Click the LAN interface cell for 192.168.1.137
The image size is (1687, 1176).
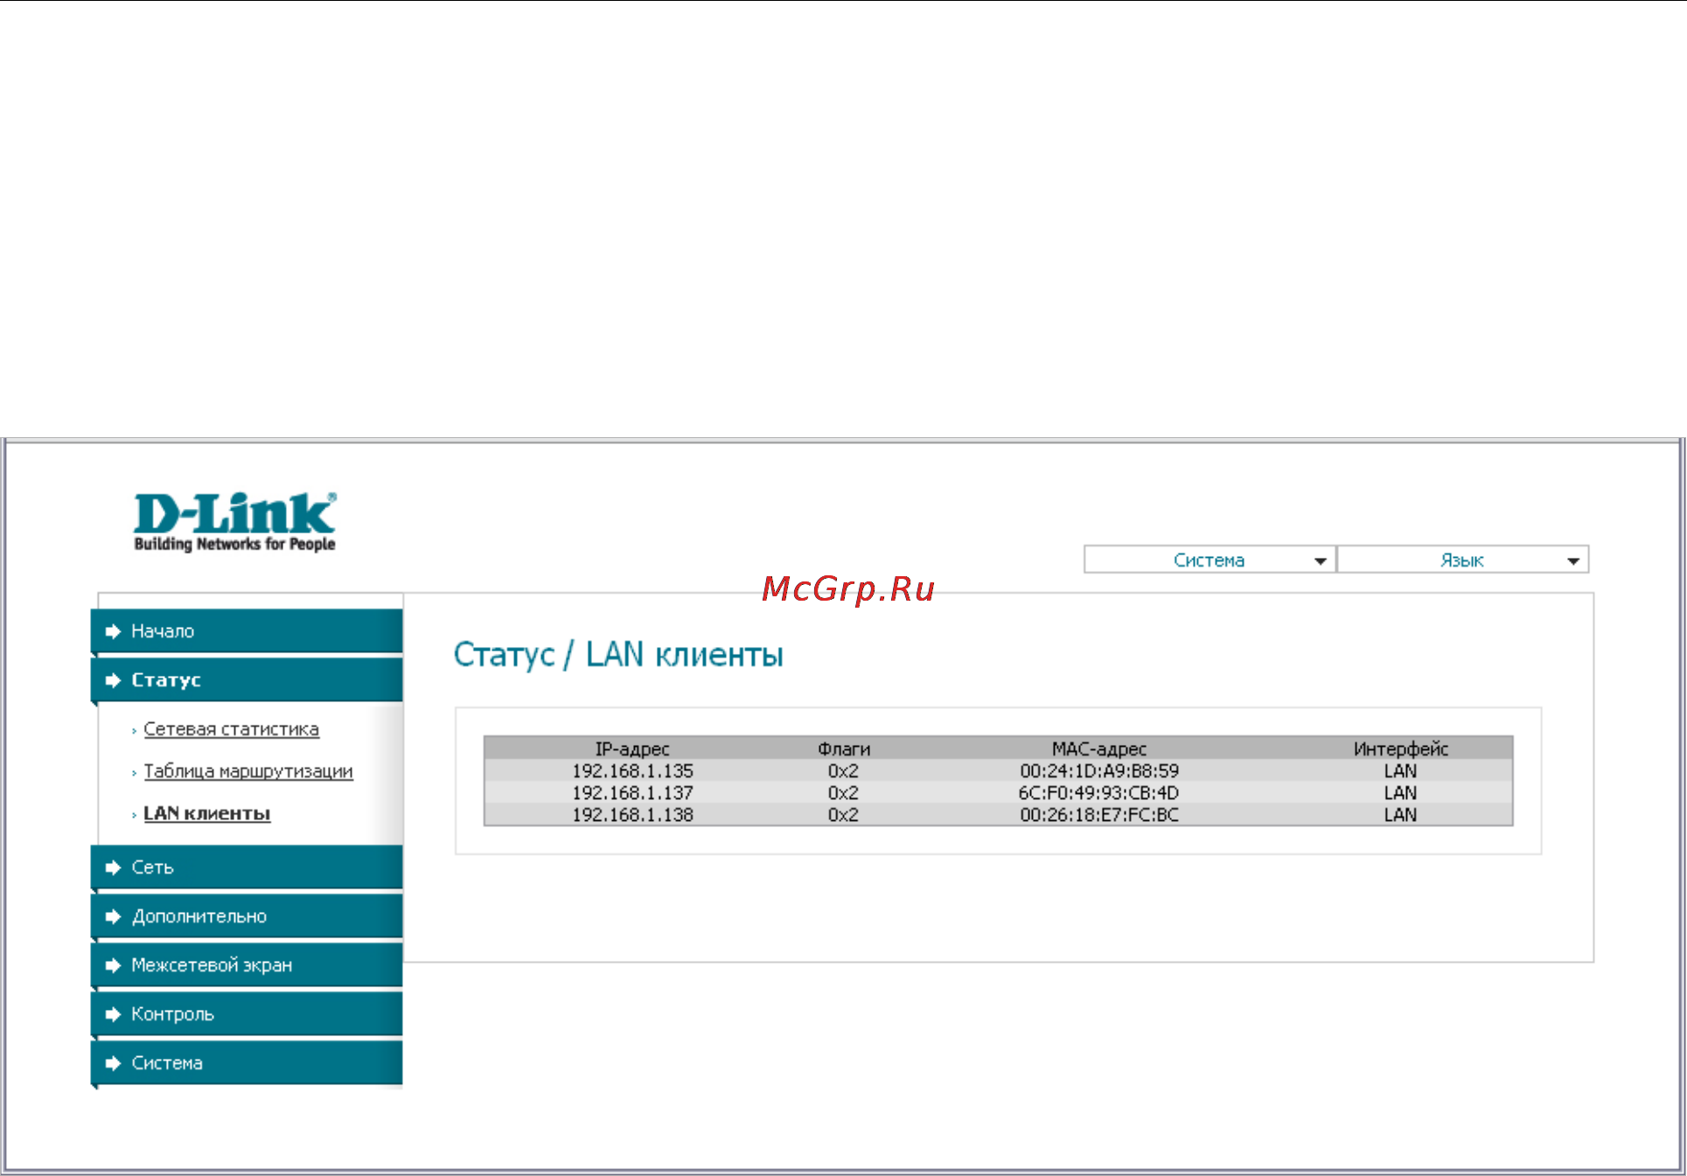pyautogui.click(x=1401, y=793)
